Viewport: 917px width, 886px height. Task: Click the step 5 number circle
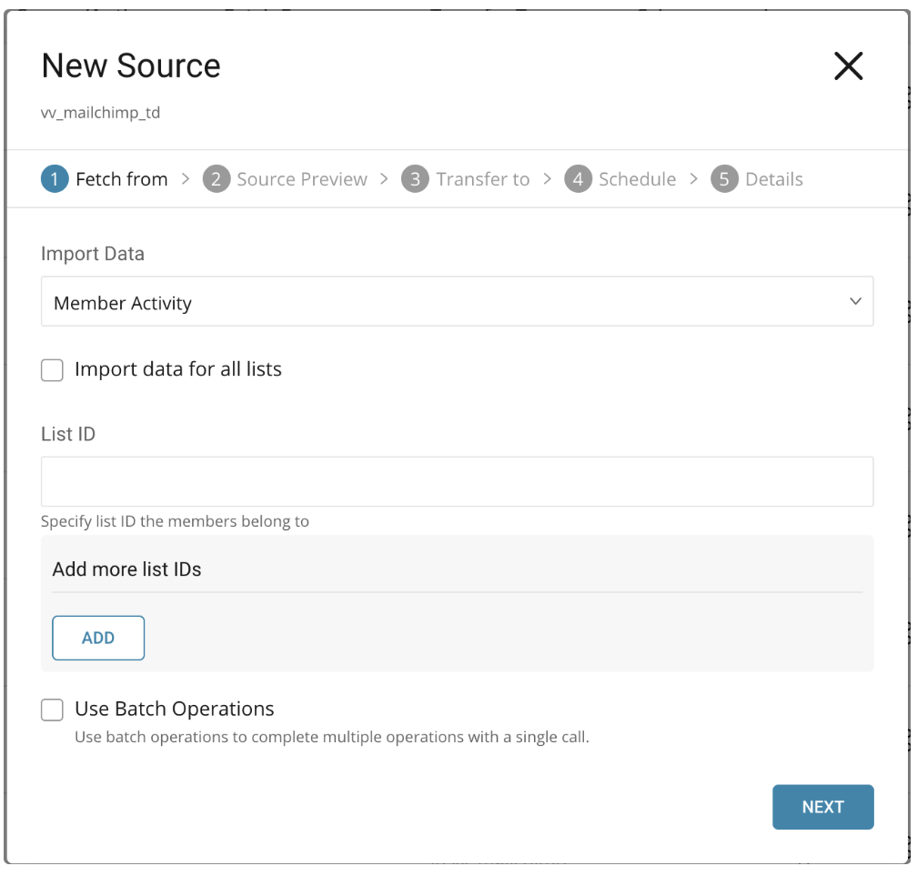724,179
